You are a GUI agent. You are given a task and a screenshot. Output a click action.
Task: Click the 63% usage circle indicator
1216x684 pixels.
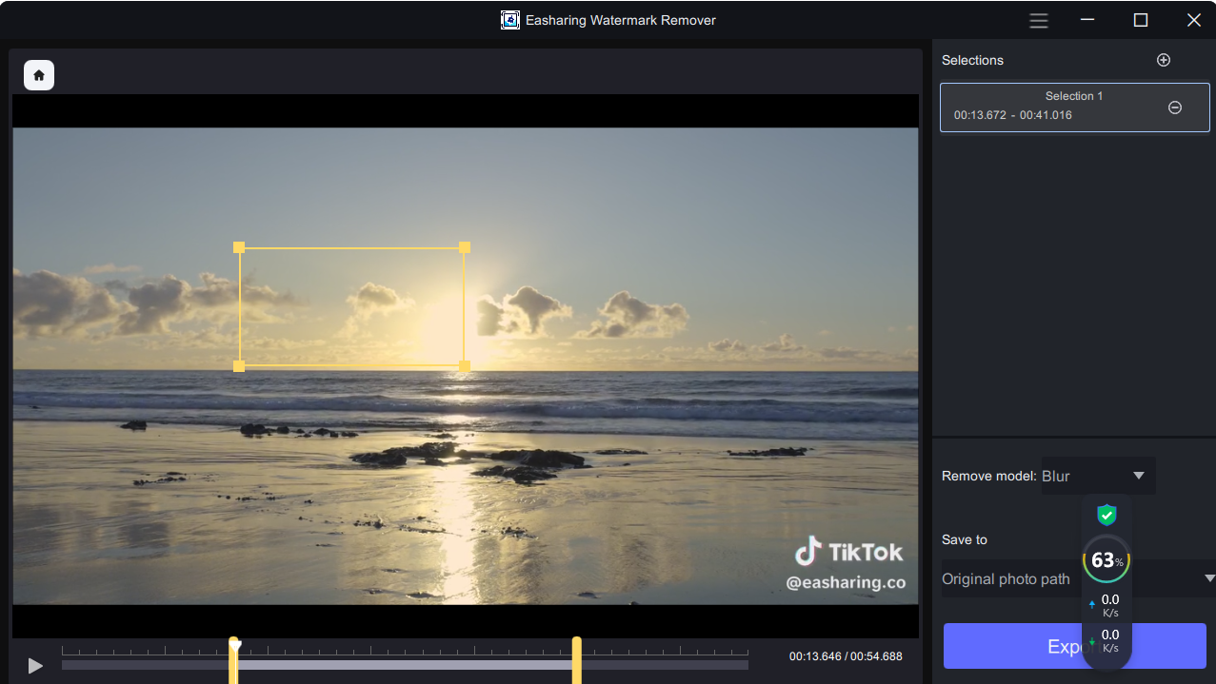point(1106,560)
